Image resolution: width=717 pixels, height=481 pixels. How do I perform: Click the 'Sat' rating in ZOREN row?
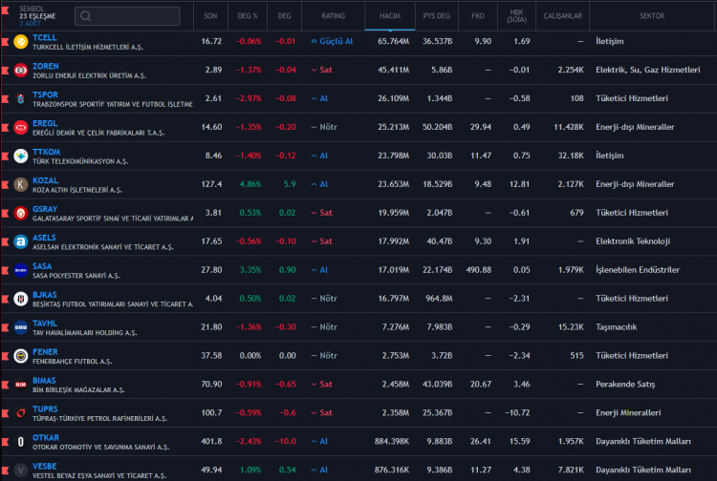click(321, 70)
